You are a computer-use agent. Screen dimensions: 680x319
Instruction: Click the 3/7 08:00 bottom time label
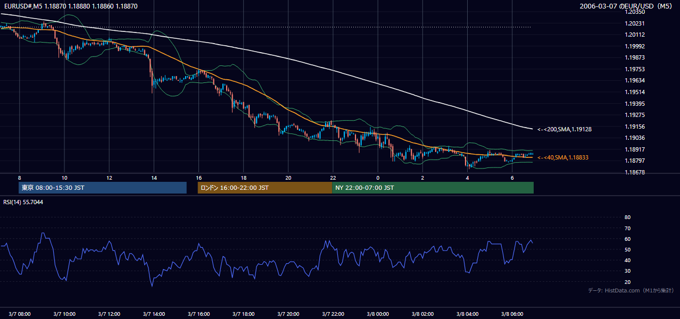[19, 314]
